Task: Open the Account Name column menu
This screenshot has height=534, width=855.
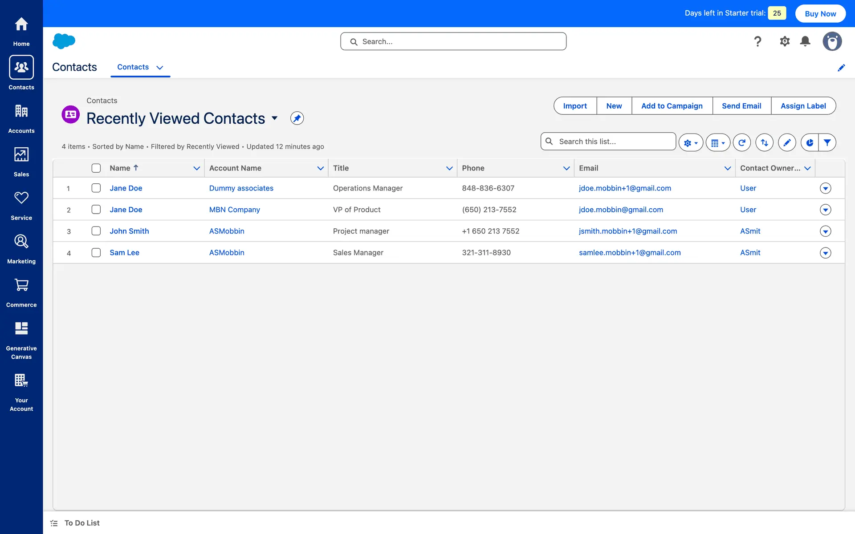Action: pyautogui.click(x=320, y=168)
